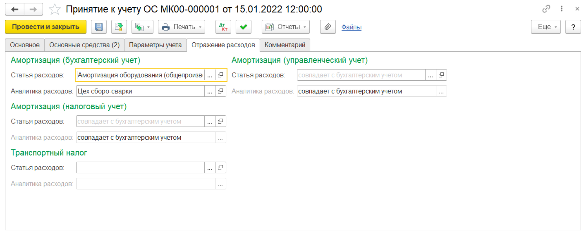Expand the Отчеты dropdown menu
This screenshot has width=587, height=235.
[x=285, y=27]
